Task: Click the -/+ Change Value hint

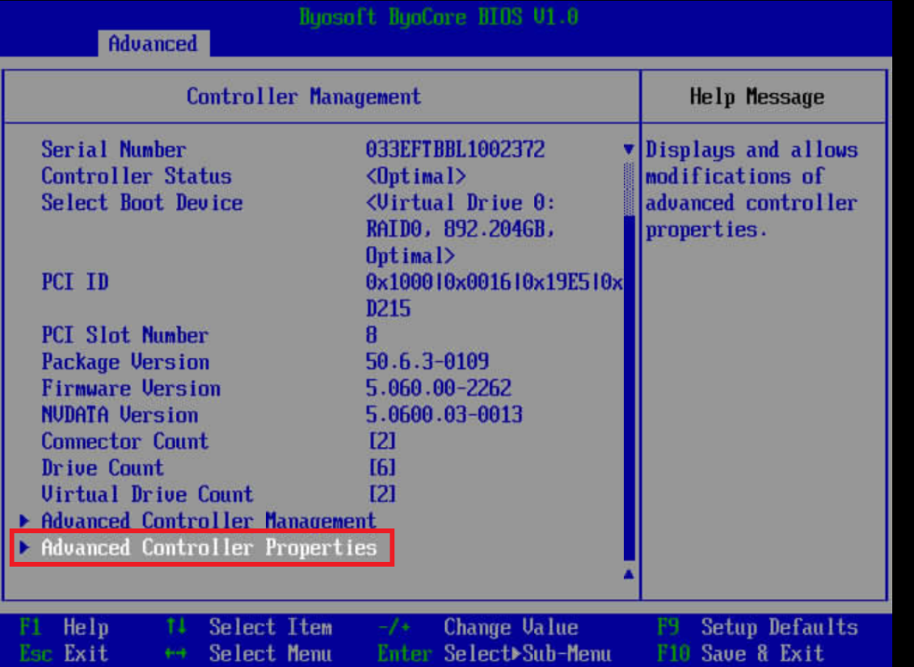Action: click(x=477, y=627)
